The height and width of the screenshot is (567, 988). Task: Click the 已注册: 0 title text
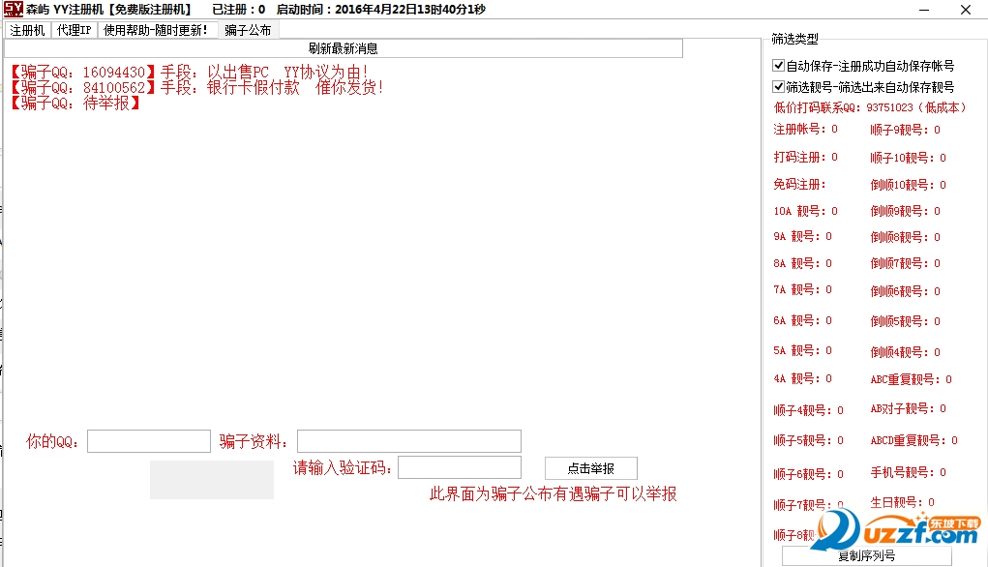coord(238,10)
